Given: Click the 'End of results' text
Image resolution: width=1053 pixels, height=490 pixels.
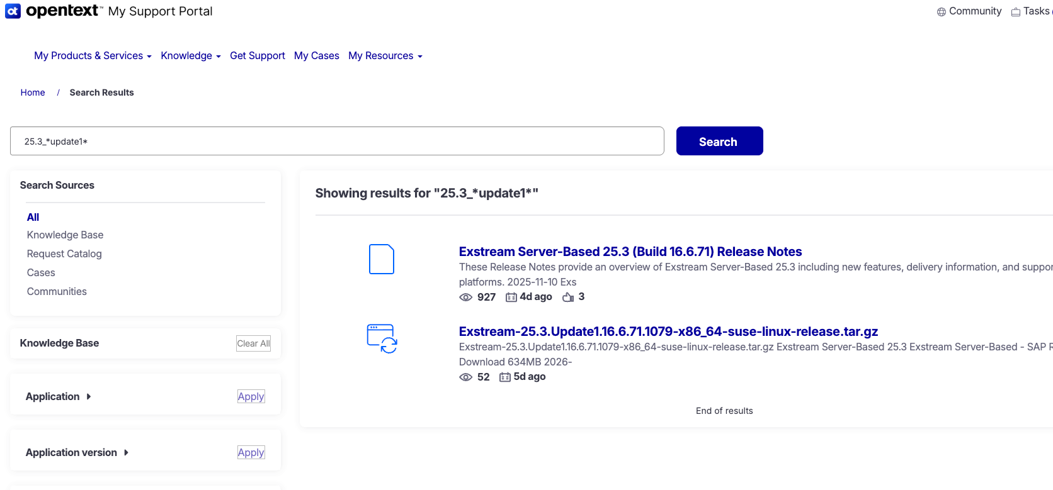Looking at the screenshot, I should [x=724, y=411].
